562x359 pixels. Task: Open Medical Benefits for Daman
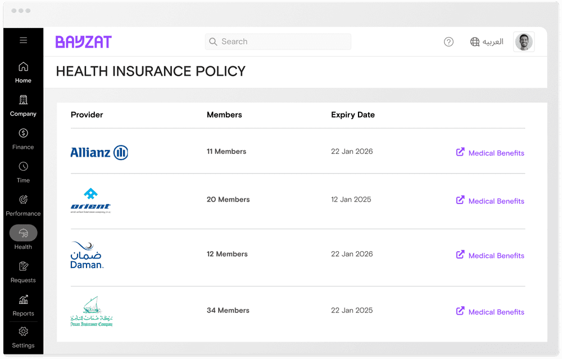[496, 256]
